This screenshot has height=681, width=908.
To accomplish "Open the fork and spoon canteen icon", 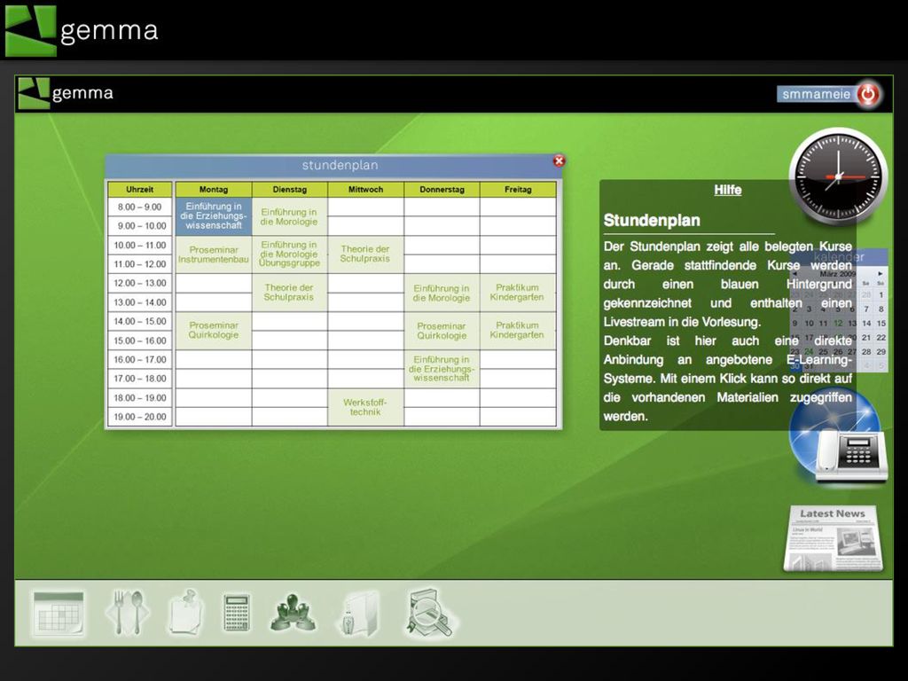I will click(x=128, y=613).
